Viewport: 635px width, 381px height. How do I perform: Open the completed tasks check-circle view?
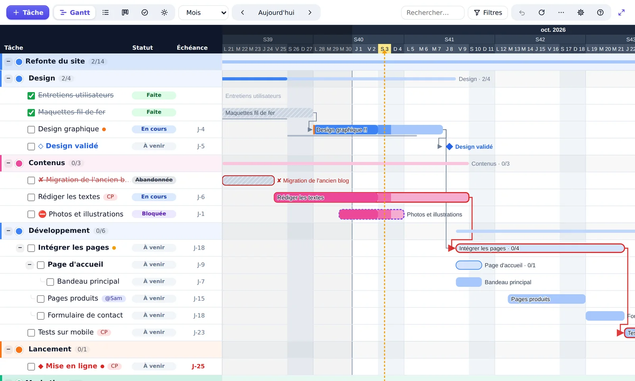pyautogui.click(x=145, y=13)
